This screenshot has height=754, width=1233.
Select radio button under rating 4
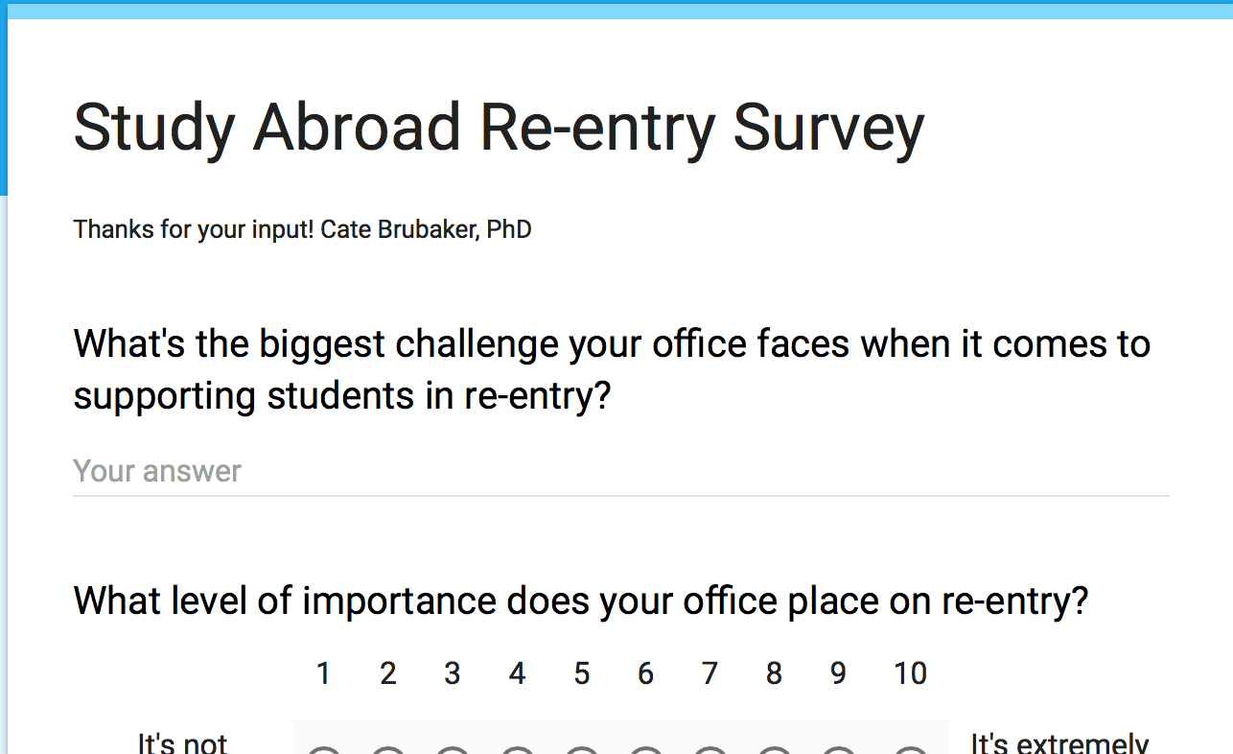click(x=518, y=750)
